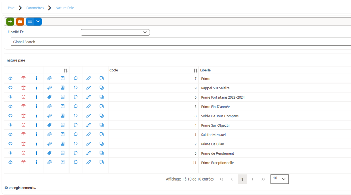Go to Paie in breadcrumb
The height and width of the screenshot is (195, 351).
tap(11, 8)
